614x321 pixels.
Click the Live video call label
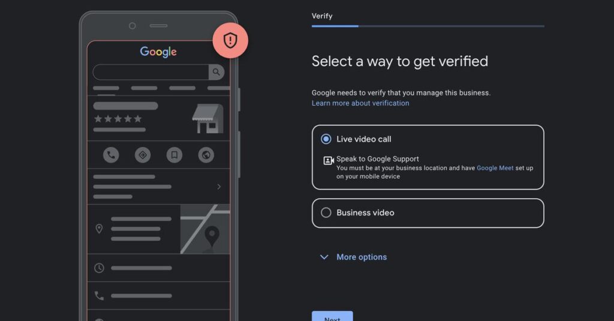(364, 139)
